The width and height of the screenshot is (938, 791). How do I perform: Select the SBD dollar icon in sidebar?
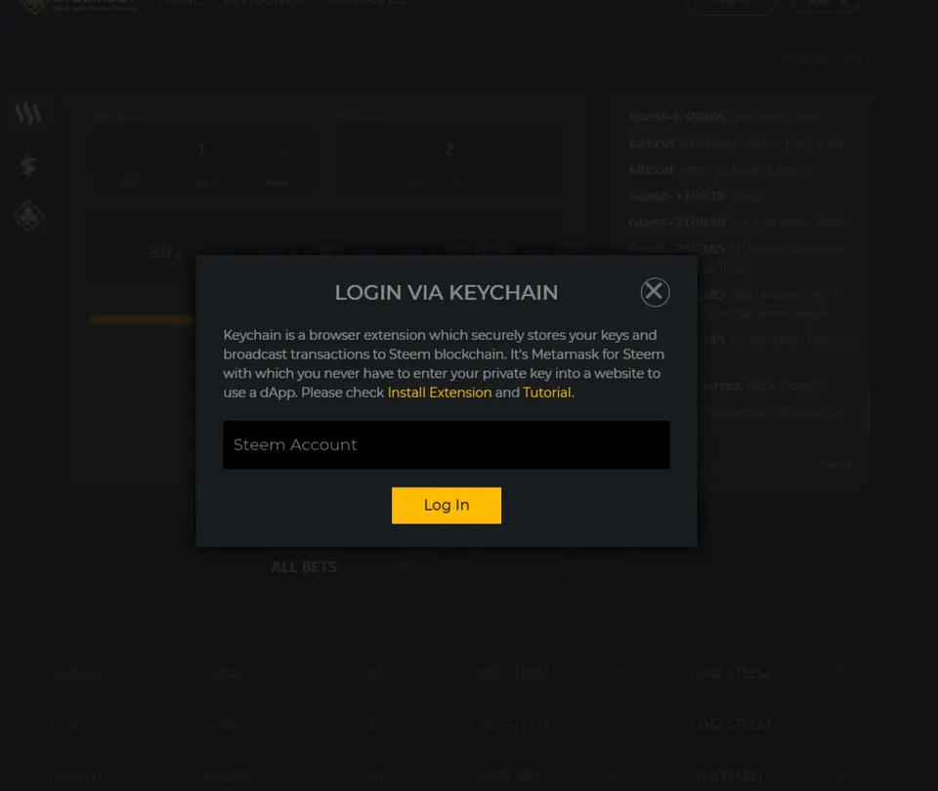28,166
